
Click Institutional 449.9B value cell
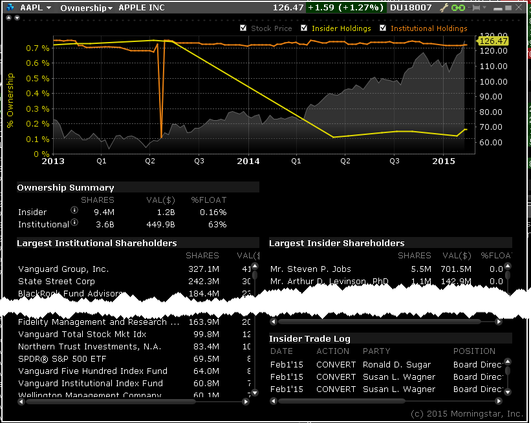coord(160,225)
